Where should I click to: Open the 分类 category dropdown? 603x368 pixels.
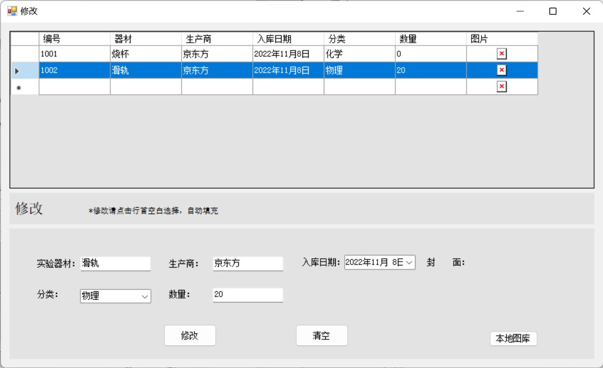pyautogui.click(x=145, y=296)
